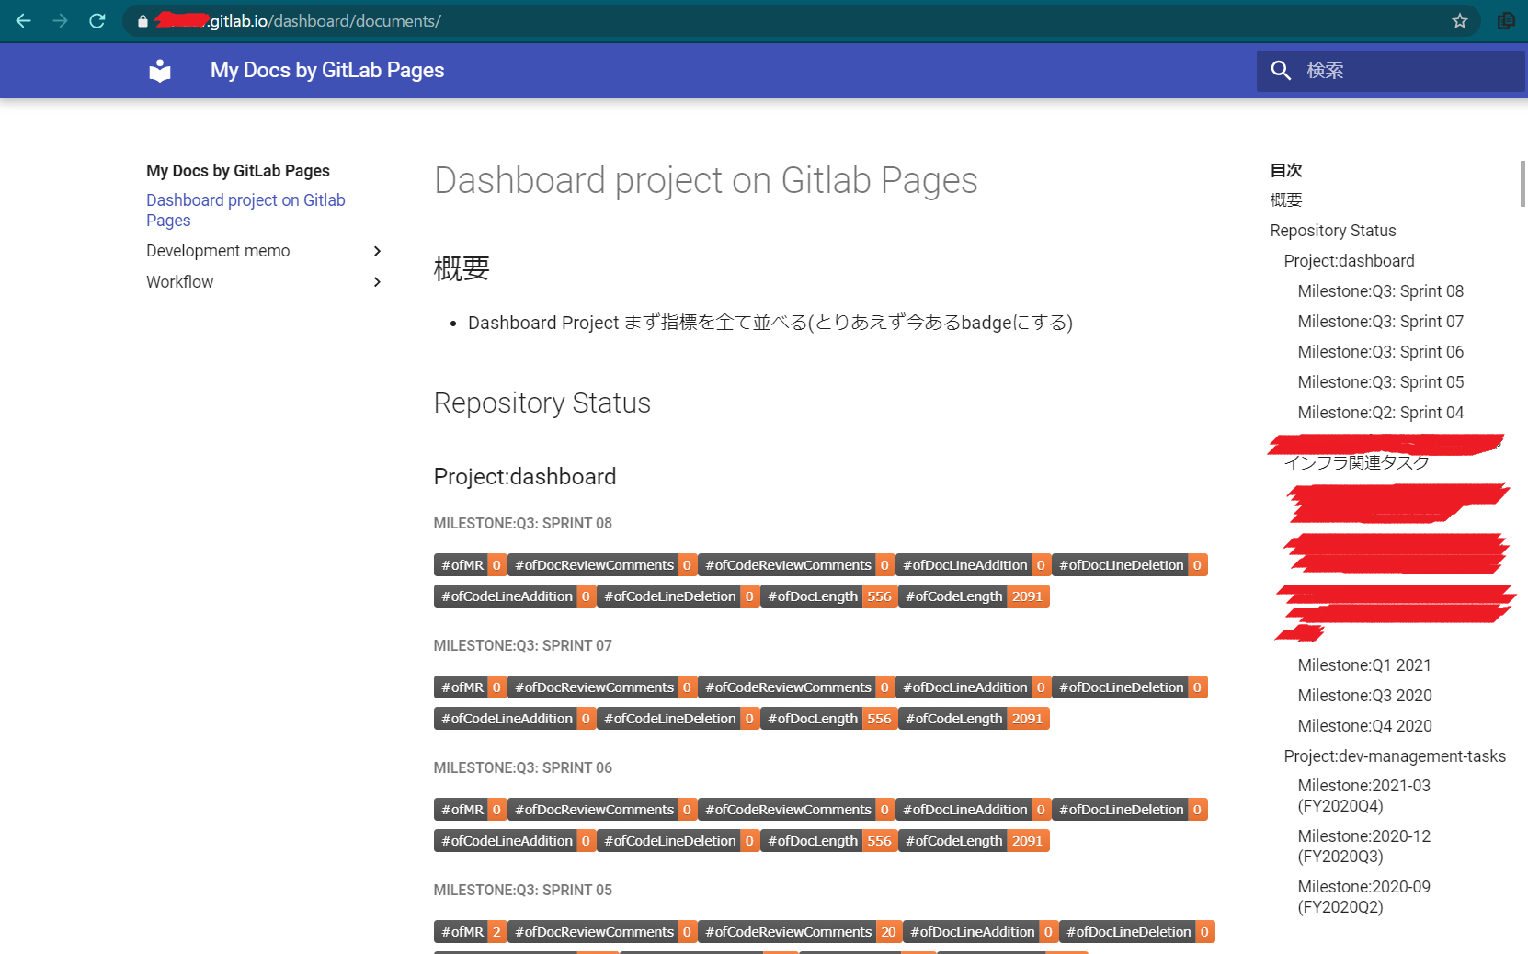Click the lock icon in the address bar
Image resolution: width=1528 pixels, height=954 pixels.
[x=143, y=21]
